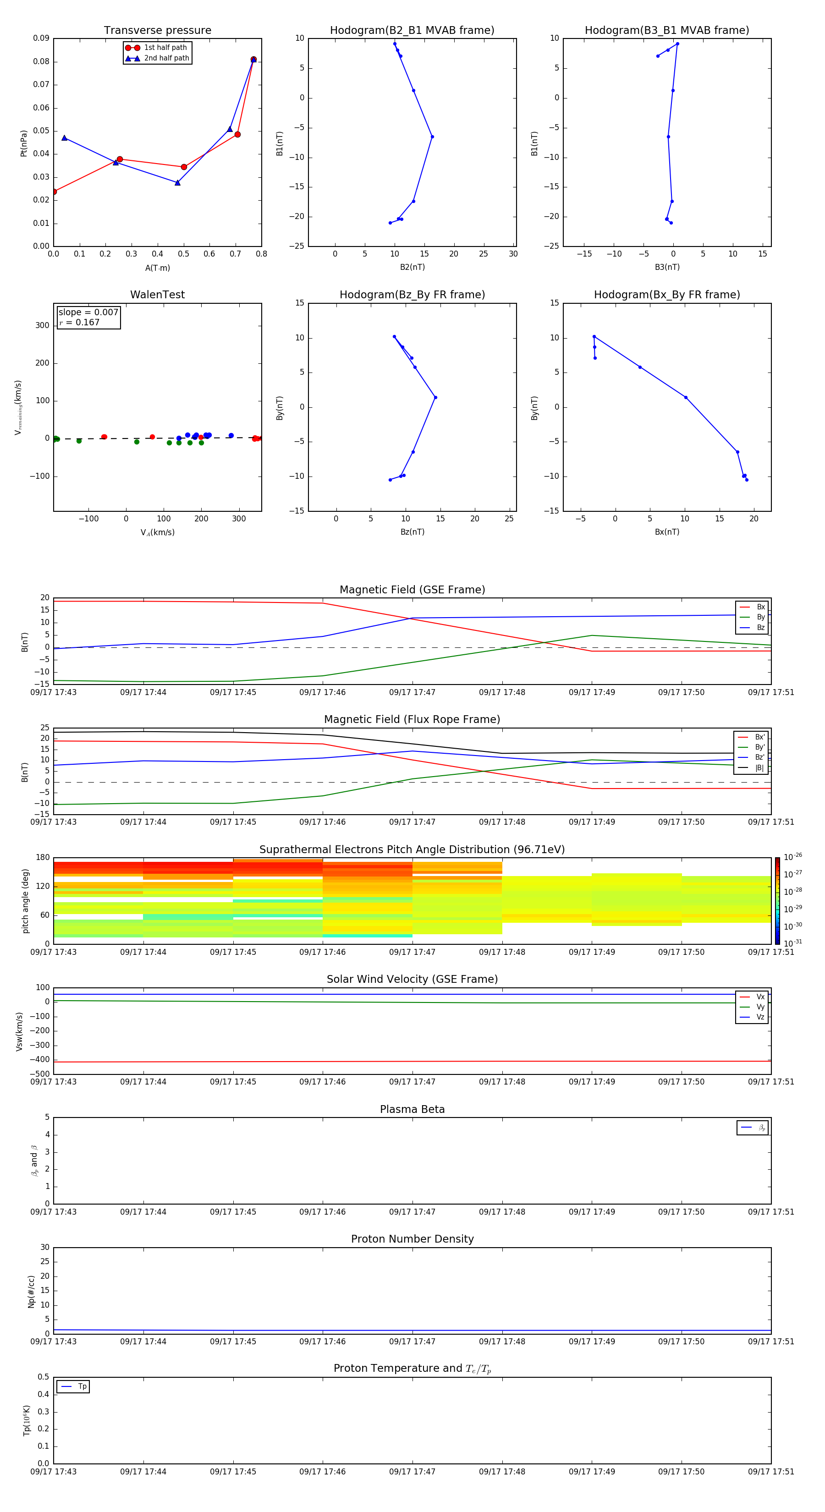
Task: Select 'Vy' in the solar wind legend
Action: click(x=752, y=1007)
